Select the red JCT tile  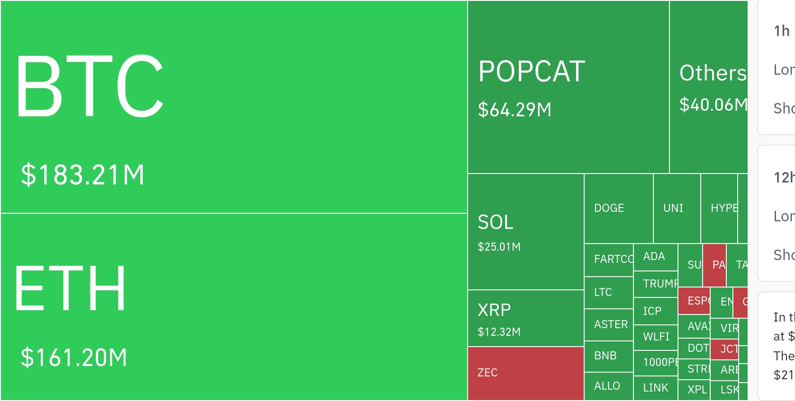pos(724,349)
